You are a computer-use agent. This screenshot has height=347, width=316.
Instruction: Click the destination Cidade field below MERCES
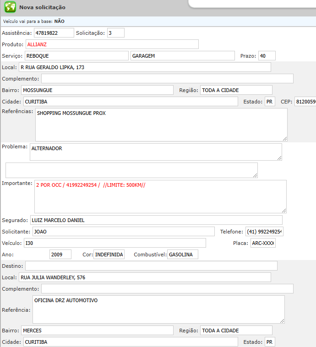pos(131,342)
